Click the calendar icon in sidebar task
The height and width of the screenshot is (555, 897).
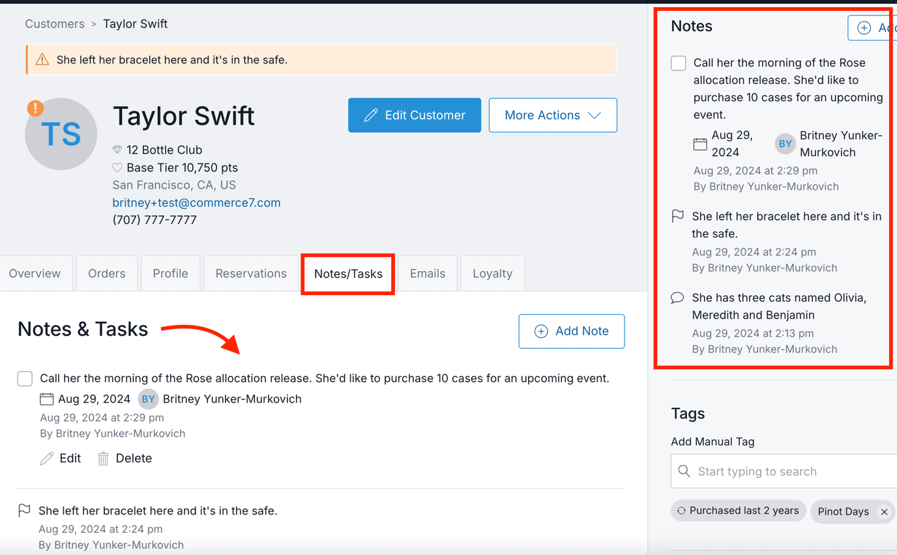point(700,144)
